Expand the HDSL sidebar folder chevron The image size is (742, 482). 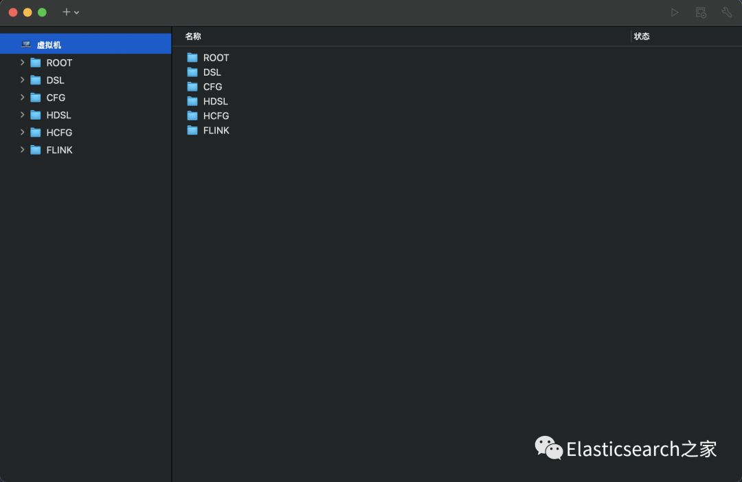click(23, 115)
